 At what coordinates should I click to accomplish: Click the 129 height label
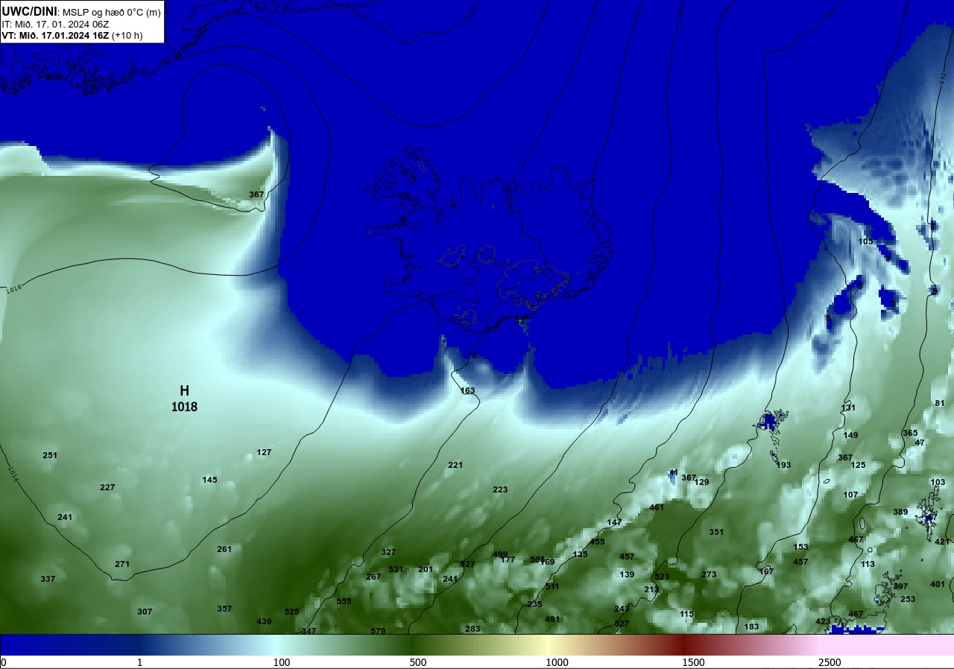(701, 482)
